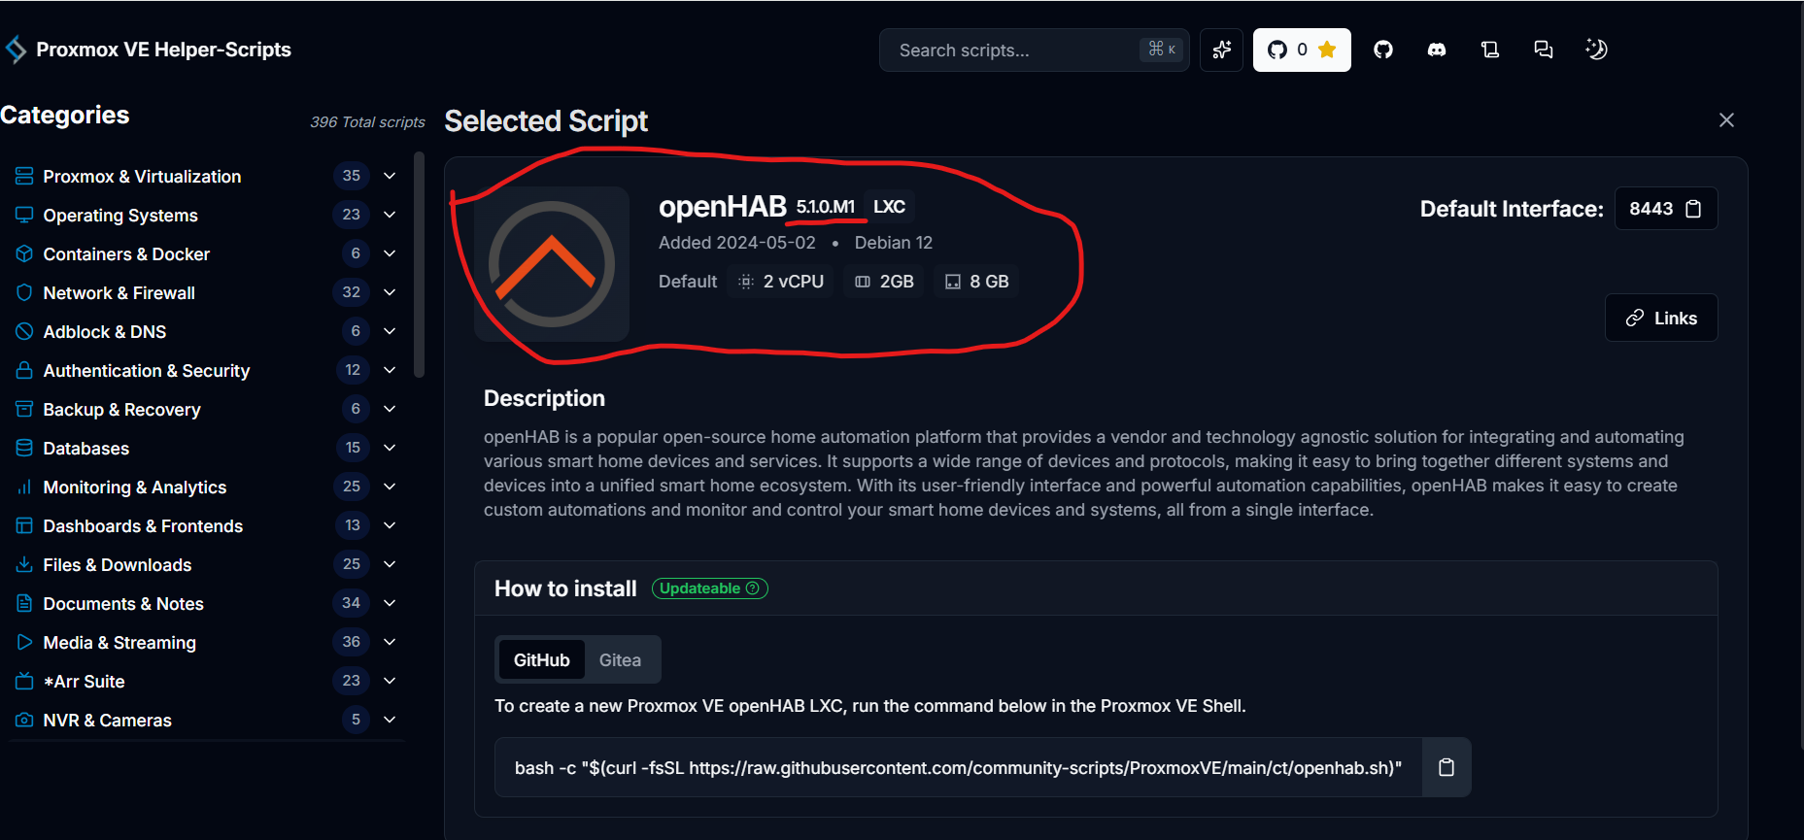This screenshot has width=1804, height=840.
Task: Copy the bash install command
Action: pyautogui.click(x=1447, y=767)
